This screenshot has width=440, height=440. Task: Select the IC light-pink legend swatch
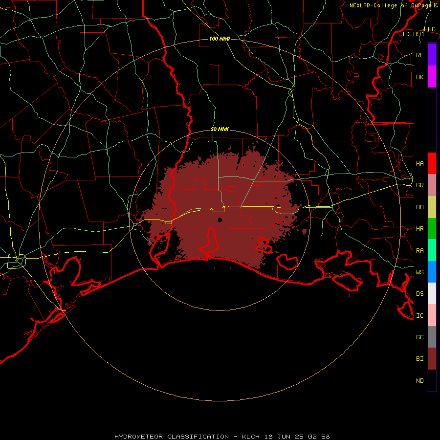[x=432, y=315]
